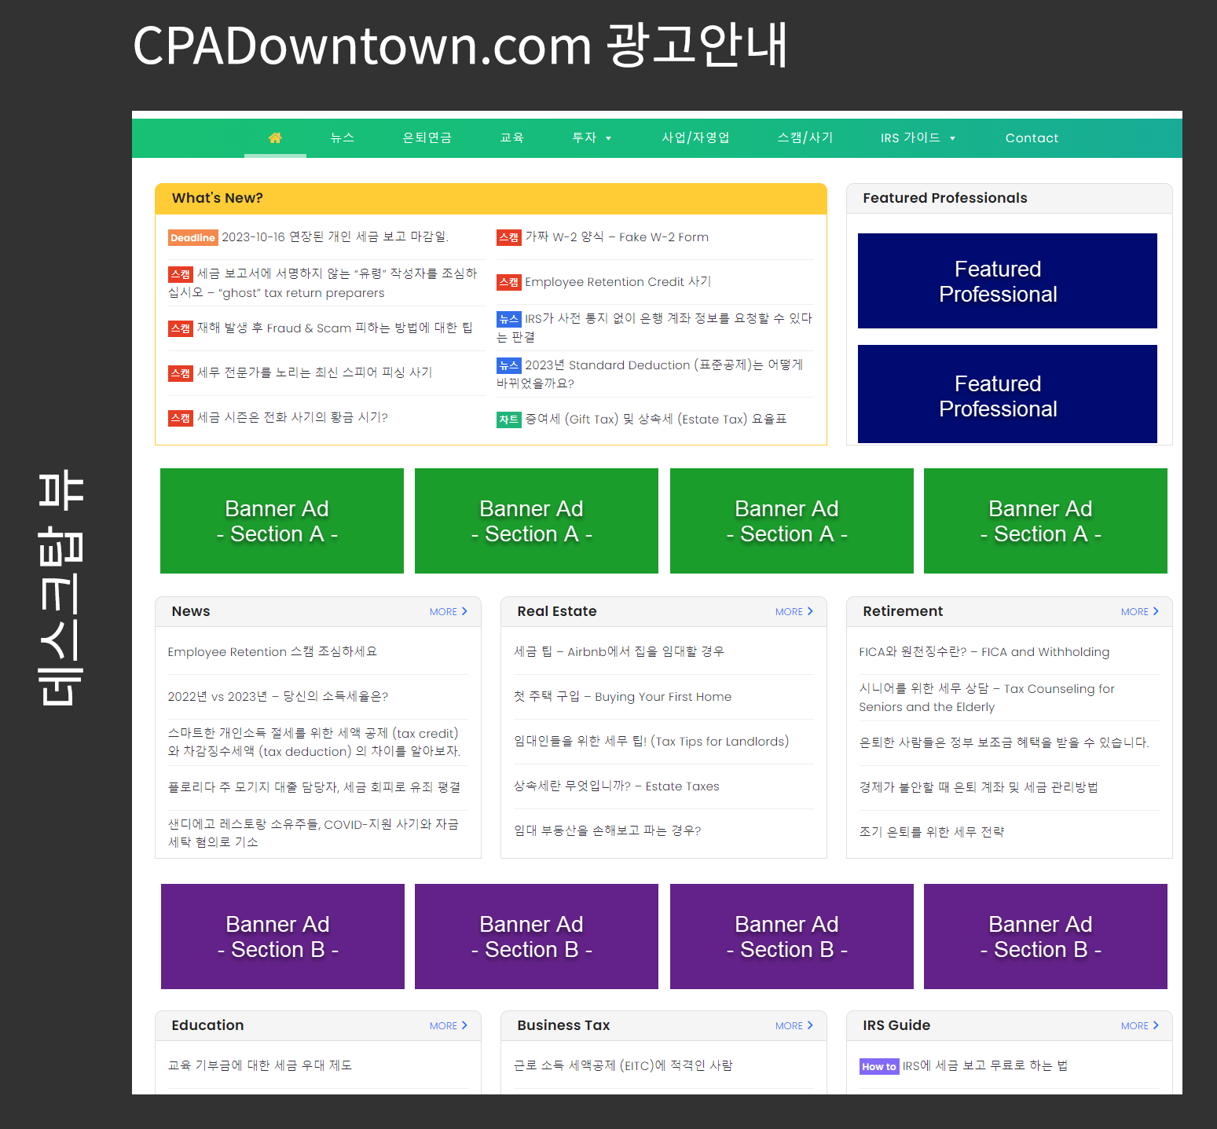
Task: Open the 스캠/사기 navigation item
Action: (805, 138)
